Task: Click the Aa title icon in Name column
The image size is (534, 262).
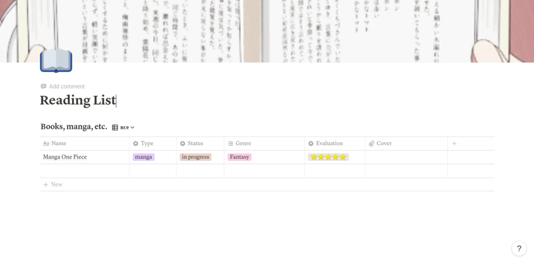Action: pyautogui.click(x=46, y=143)
